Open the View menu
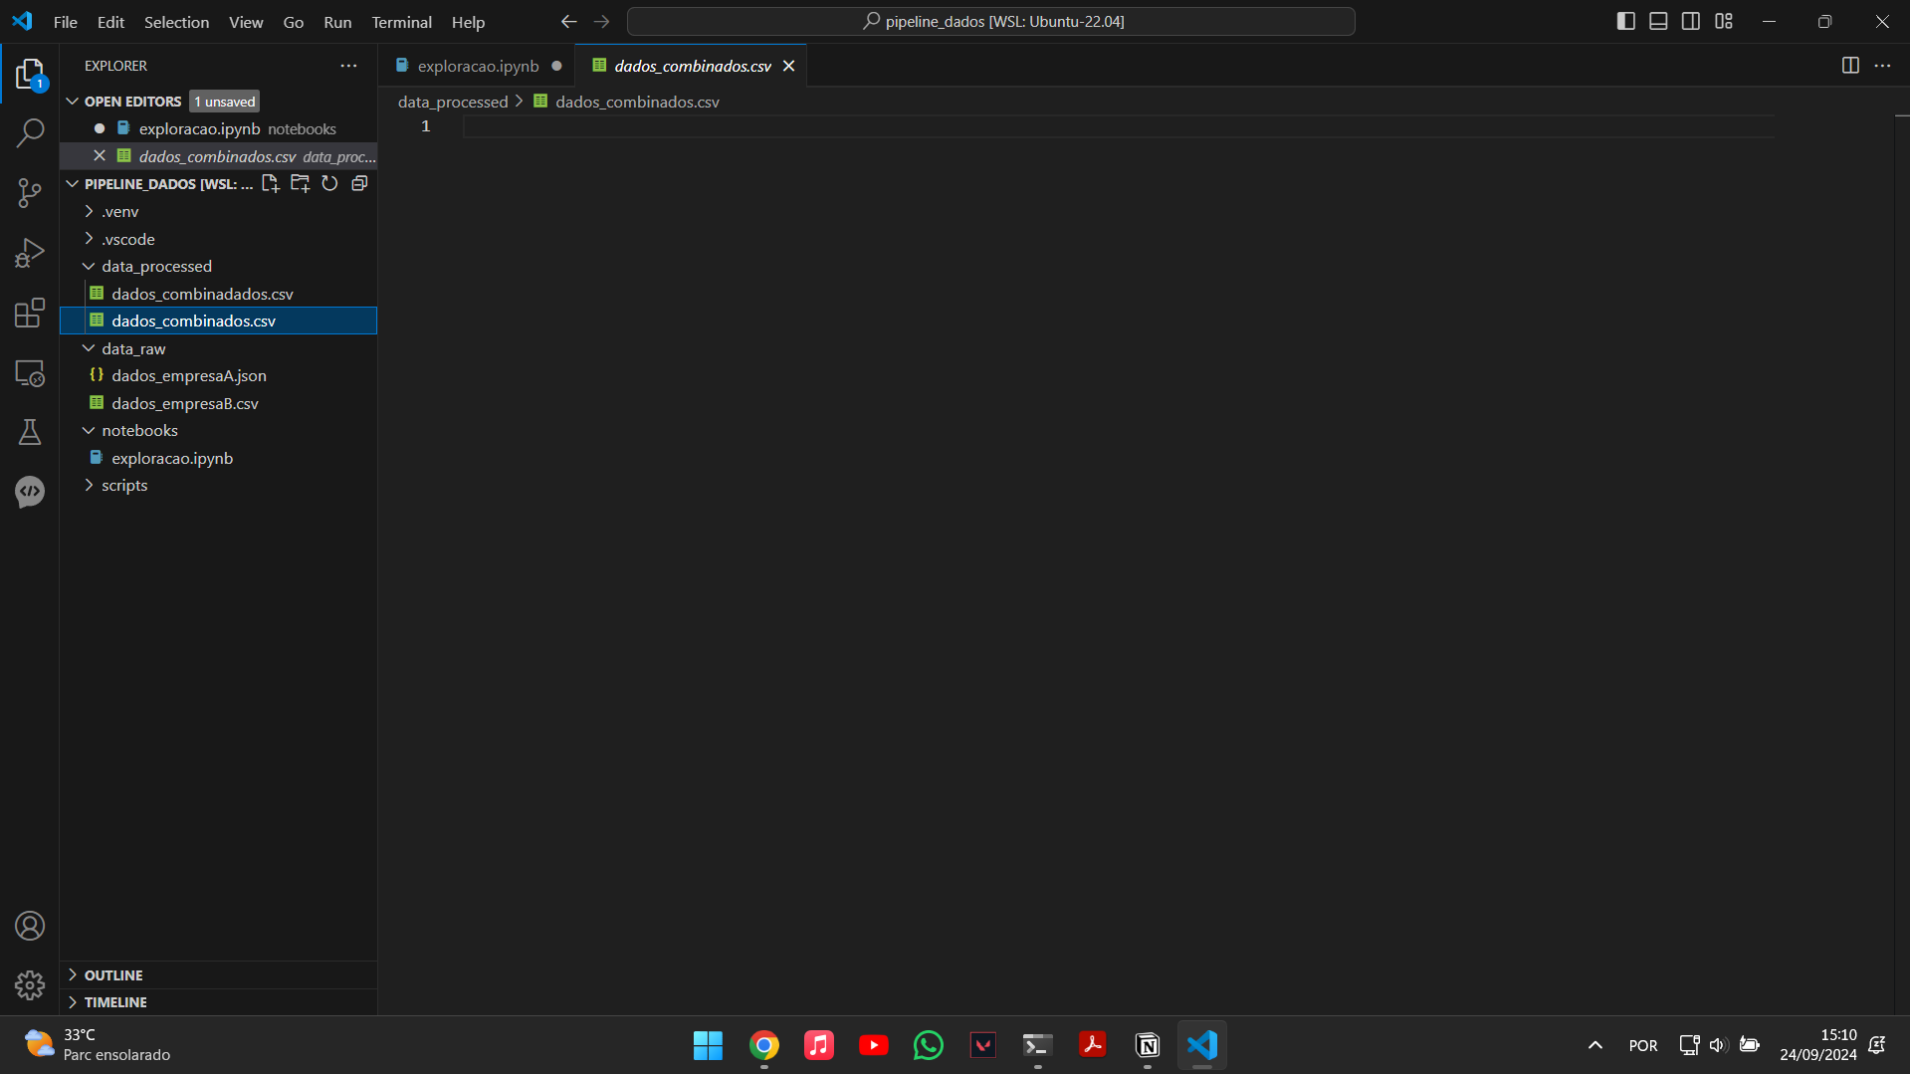This screenshot has width=1910, height=1074. click(246, 22)
